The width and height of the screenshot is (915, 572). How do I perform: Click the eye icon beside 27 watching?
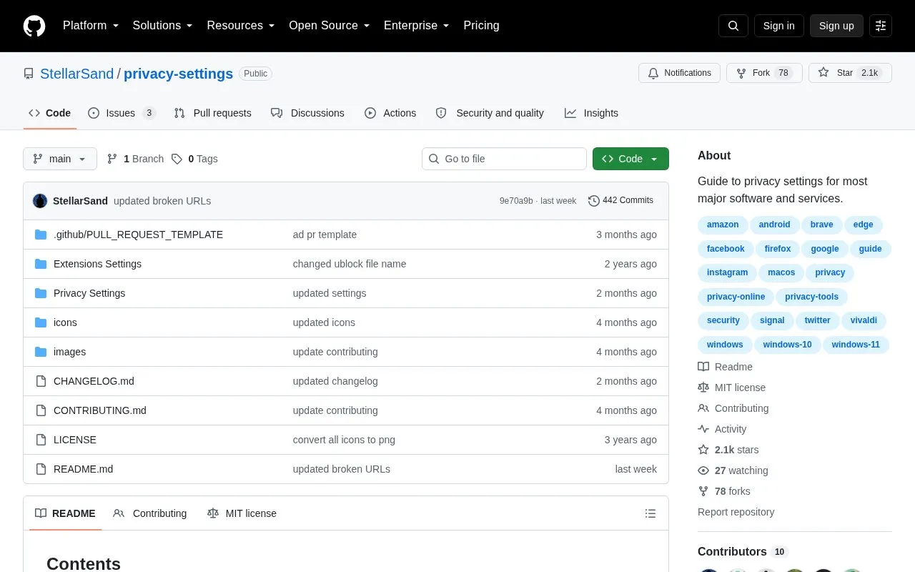(703, 470)
